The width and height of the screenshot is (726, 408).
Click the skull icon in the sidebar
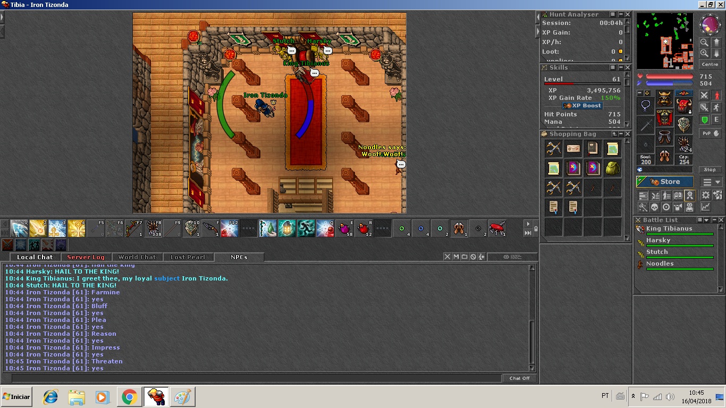[654, 207]
